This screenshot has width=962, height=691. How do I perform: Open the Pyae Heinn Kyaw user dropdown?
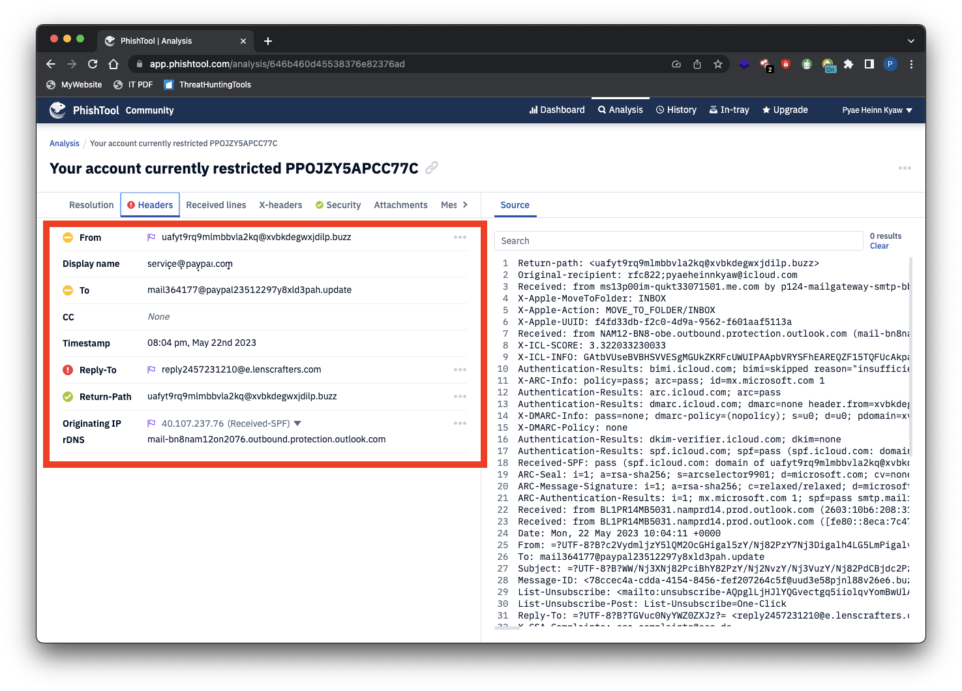pos(877,110)
